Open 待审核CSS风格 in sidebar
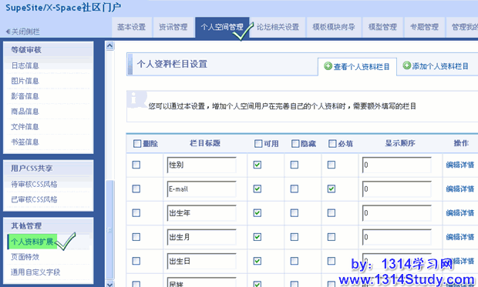Viewport: 478px width, 287px height. coord(34,184)
